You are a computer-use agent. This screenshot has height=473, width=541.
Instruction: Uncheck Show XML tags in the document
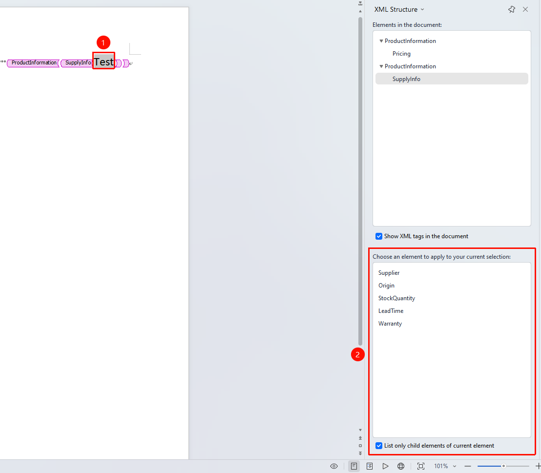[x=379, y=236]
